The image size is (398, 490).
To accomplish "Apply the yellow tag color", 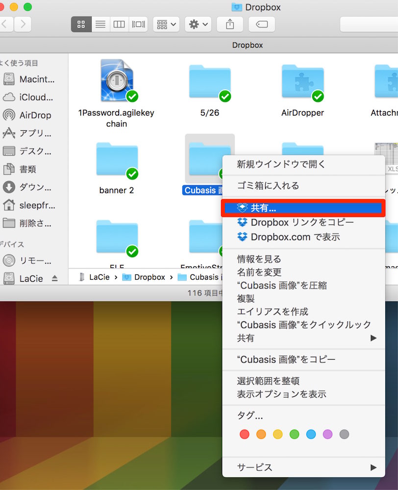I will [x=277, y=434].
